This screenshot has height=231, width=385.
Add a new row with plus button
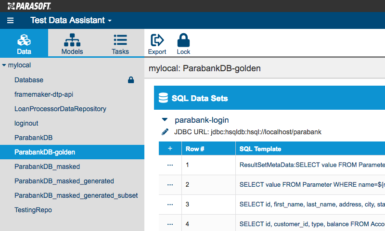pos(170,149)
